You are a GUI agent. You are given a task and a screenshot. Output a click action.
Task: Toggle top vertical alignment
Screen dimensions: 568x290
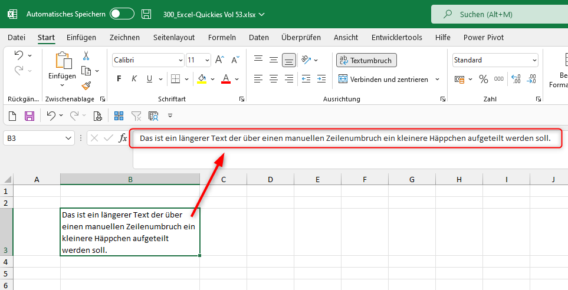(258, 60)
